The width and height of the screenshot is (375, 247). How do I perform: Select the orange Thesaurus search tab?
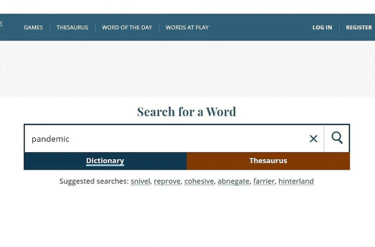pos(268,161)
